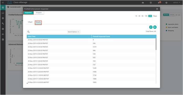
Task: Select the Details tab
Action: 38,22
